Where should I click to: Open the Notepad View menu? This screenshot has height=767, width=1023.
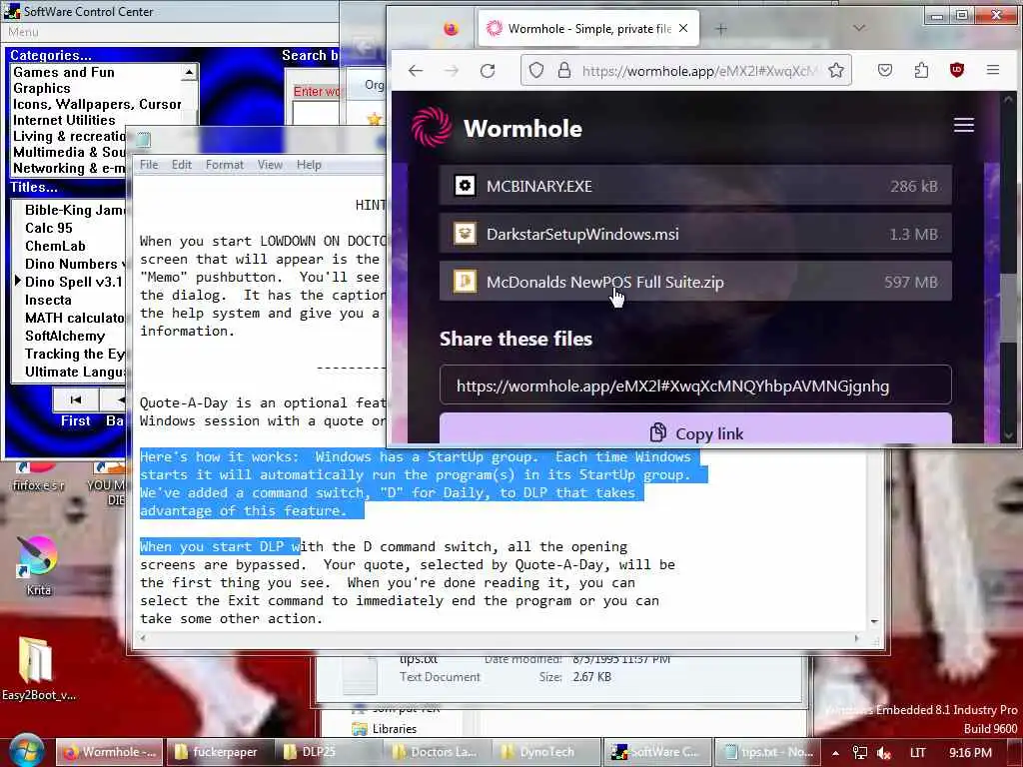270,165
